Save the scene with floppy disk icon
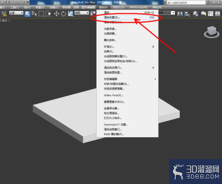This screenshot has width=222, height=184. (8, 2)
